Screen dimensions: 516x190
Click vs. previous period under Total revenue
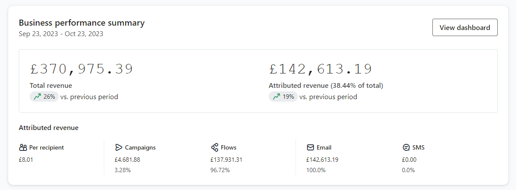(x=89, y=97)
